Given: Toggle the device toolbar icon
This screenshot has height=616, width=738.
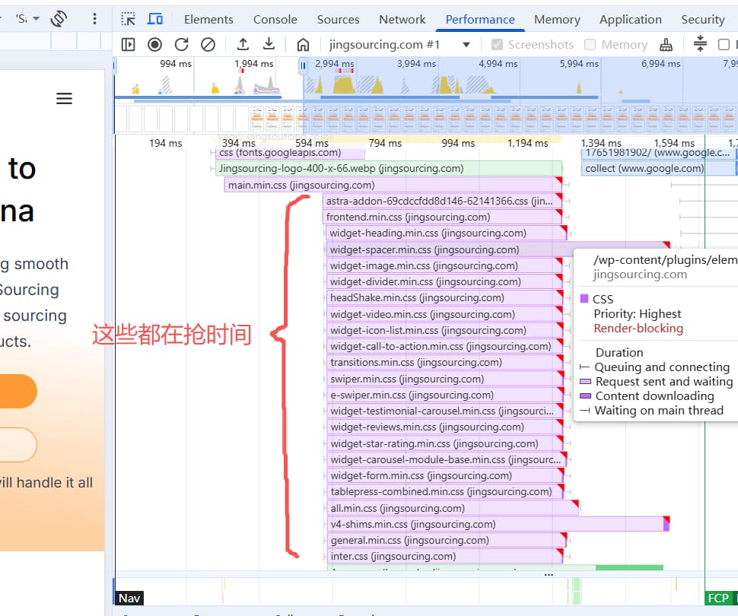Looking at the screenshot, I should point(155,19).
